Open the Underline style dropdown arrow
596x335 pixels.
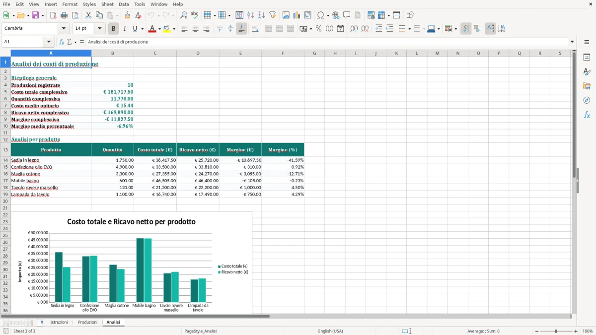point(142,29)
